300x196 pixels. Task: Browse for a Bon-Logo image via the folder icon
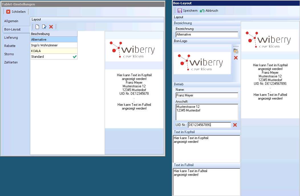236,51
